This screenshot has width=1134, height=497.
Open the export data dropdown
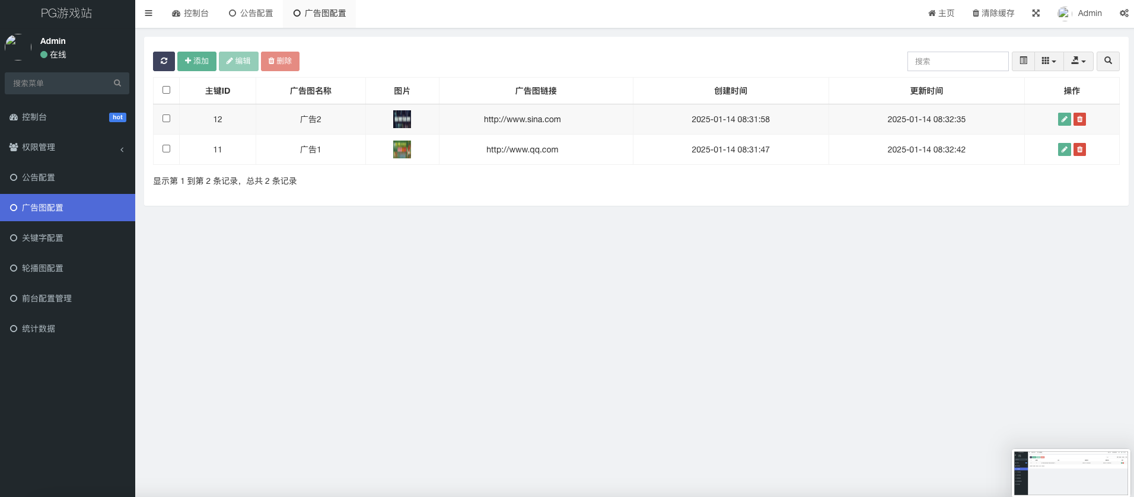(x=1078, y=61)
